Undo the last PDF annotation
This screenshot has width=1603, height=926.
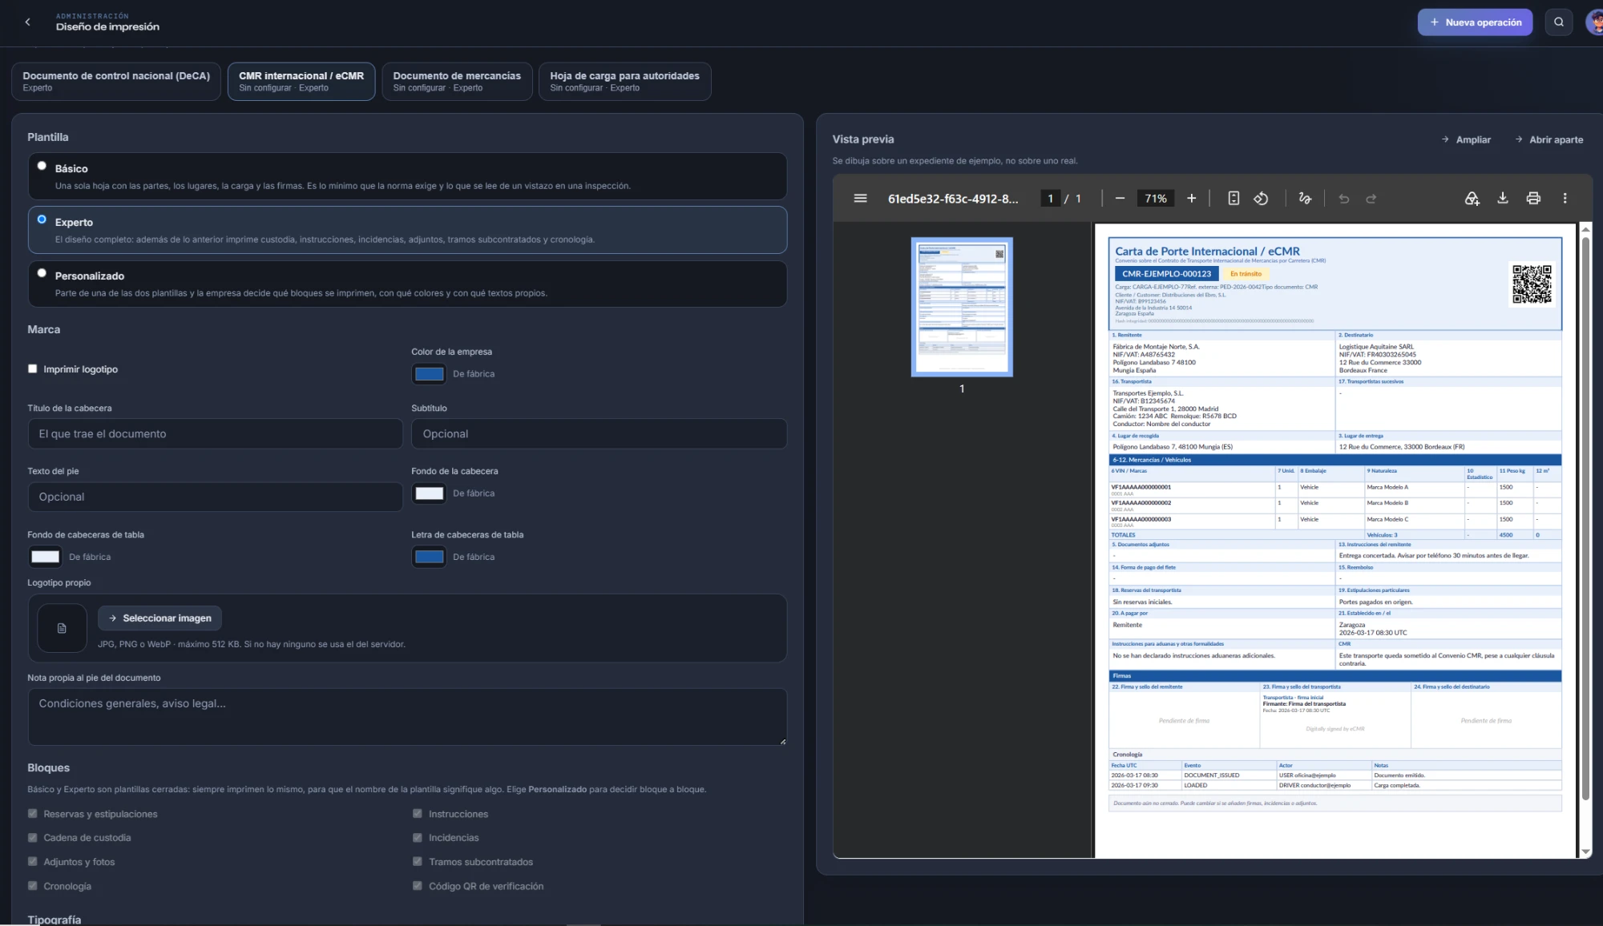[1344, 199]
